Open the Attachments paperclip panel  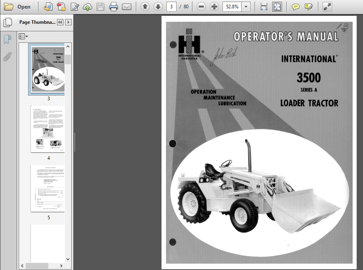point(8,56)
